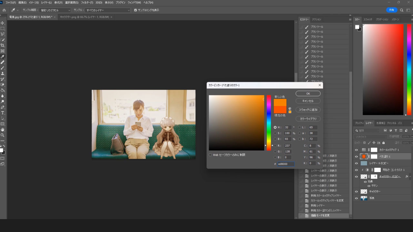Select the R red radio button

(x=275, y=146)
